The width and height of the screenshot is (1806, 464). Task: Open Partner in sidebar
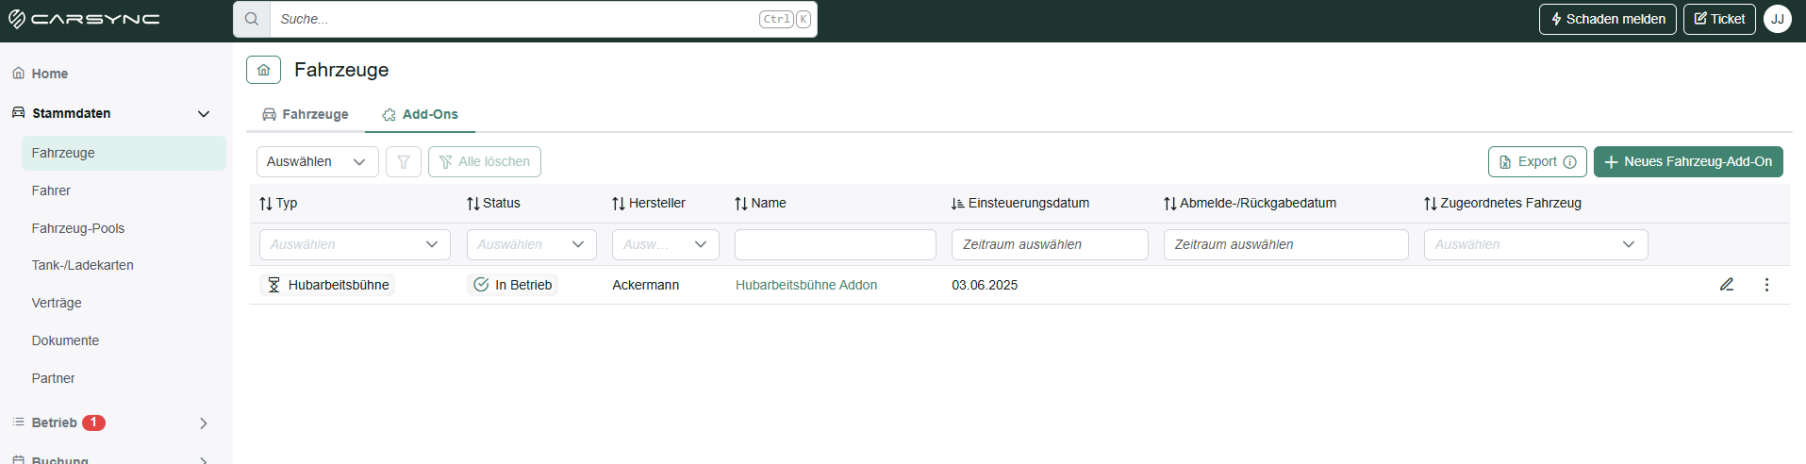tap(53, 378)
